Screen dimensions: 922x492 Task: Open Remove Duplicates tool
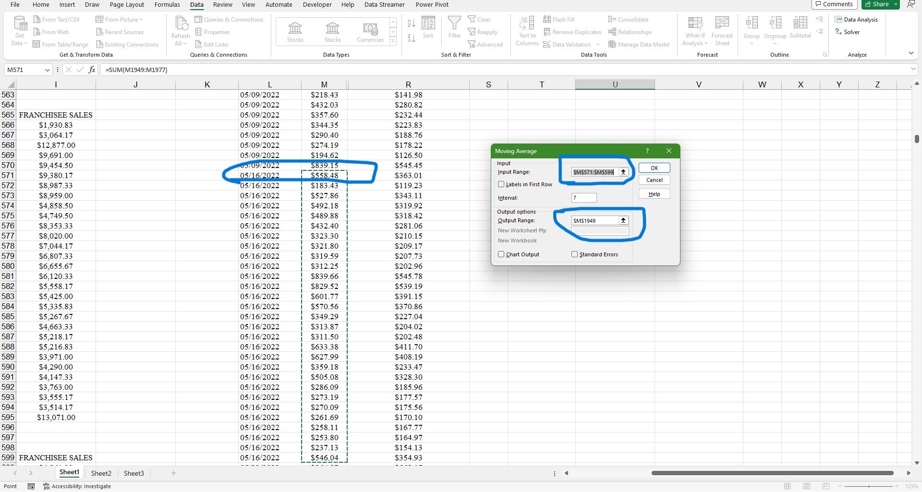click(572, 32)
